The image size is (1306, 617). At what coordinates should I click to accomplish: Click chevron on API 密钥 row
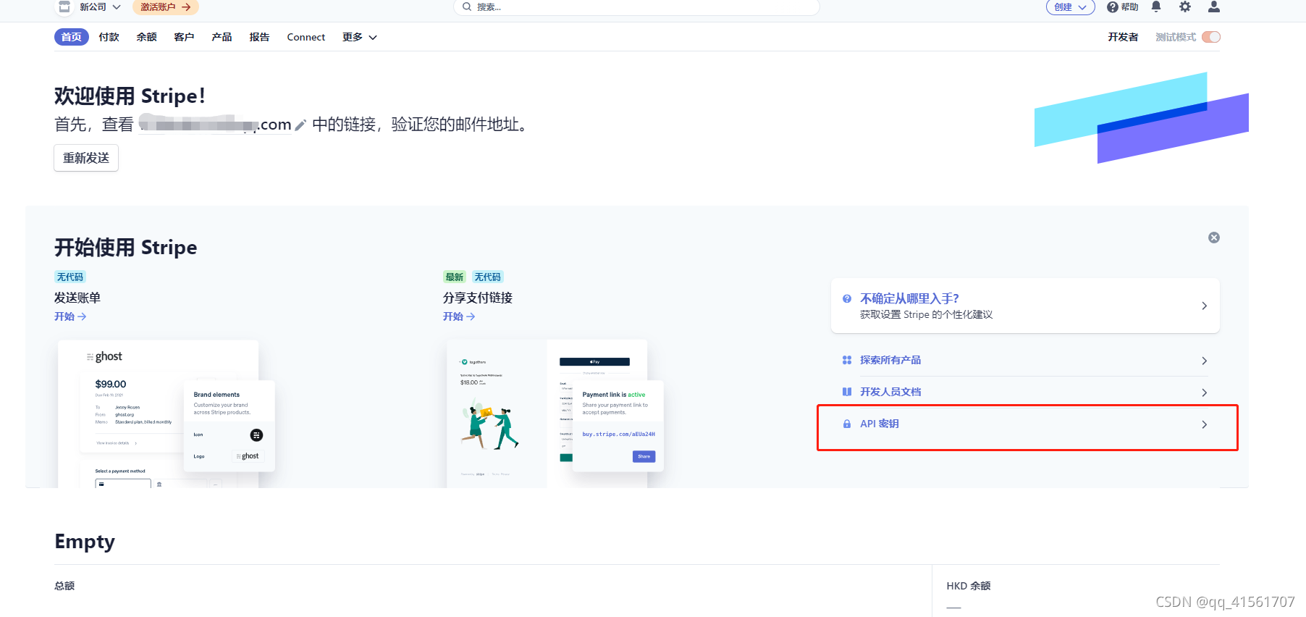1204,424
